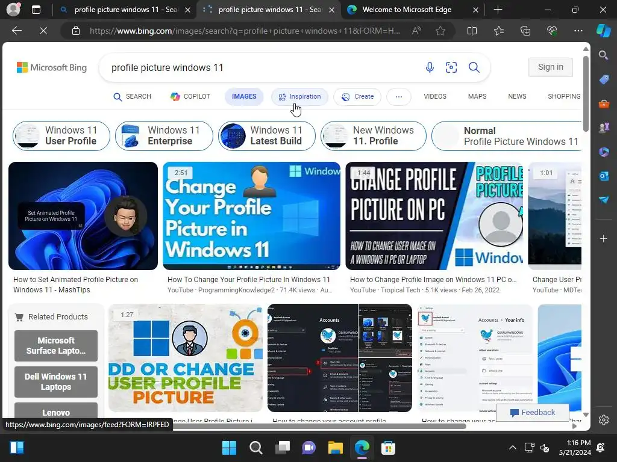Open tab actions menu icon
The image size is (617, 462).
click(36, 10)
